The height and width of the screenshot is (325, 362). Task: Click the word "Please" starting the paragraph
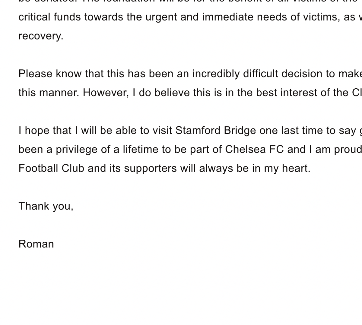pos(35,74)
